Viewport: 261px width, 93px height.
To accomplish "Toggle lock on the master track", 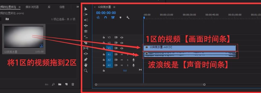I will [x=104, y=71].
